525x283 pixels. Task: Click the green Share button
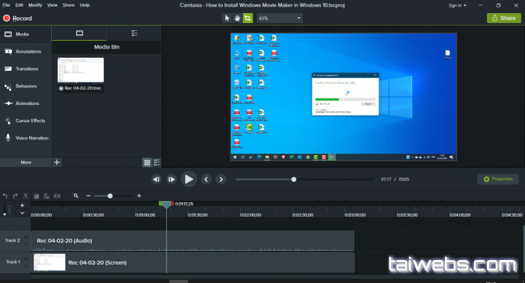[x=503, y=18]
